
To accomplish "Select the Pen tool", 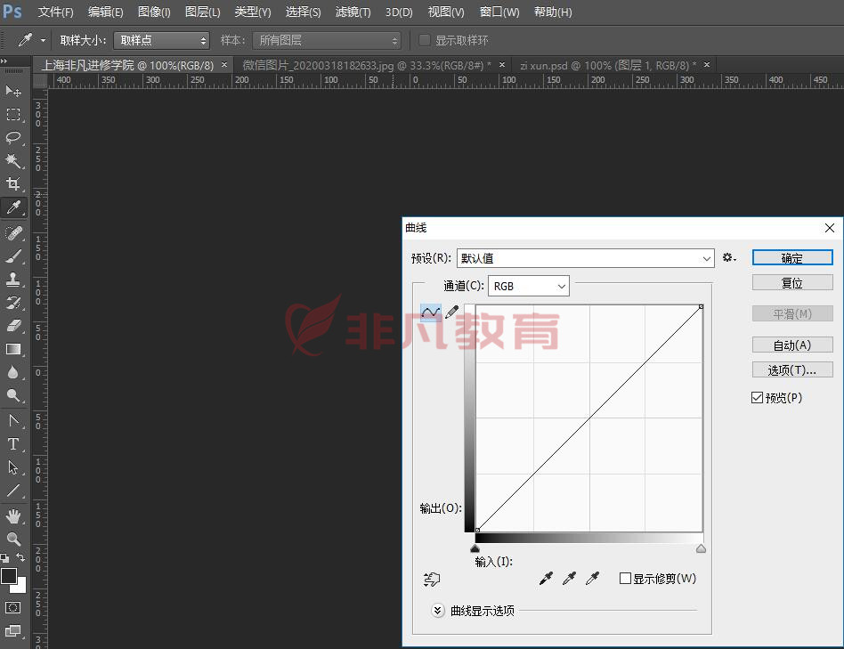I will coord(13,420).
